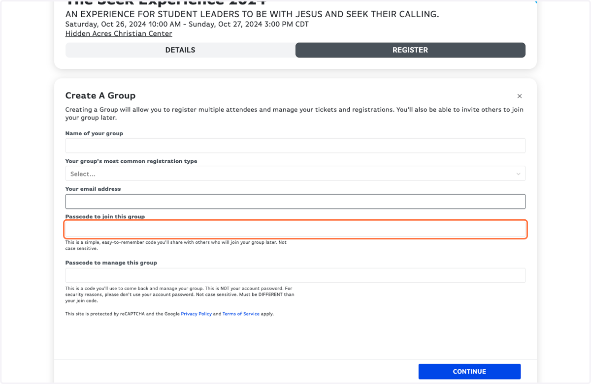Image resolution: width=591 pixels, height=384 pixels.
Task: Open the Google Privacy Policy link
Action: pyautogui.click(x=197, y=314)
